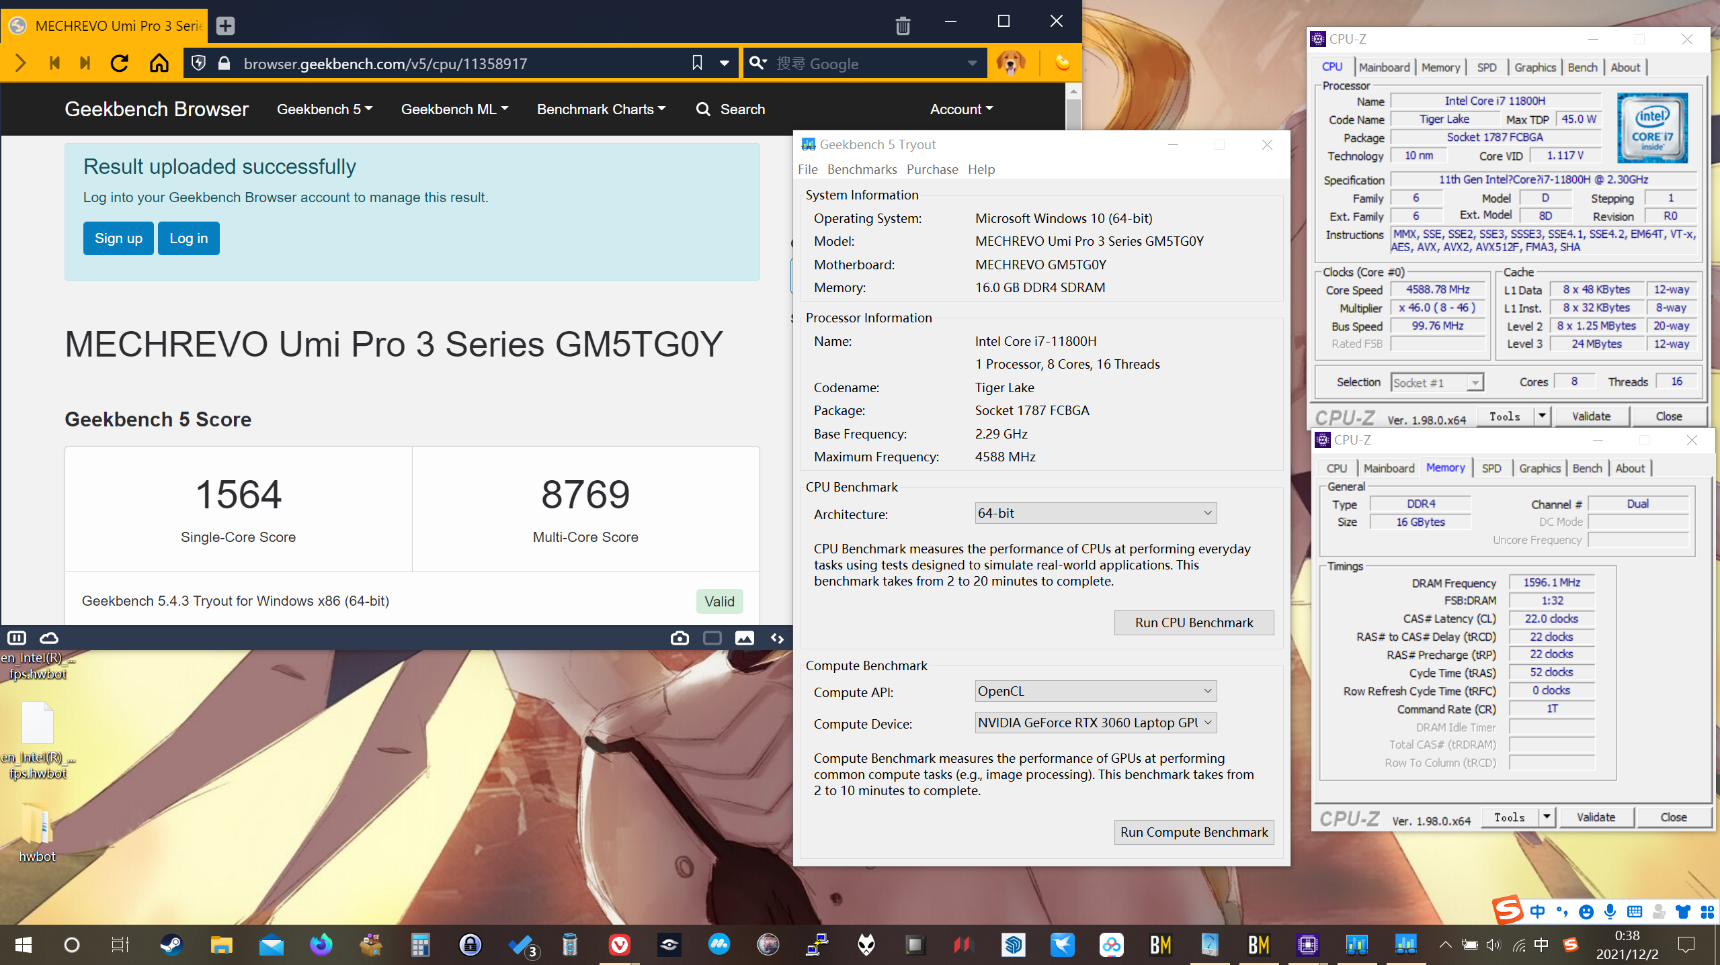Open the sync cloud icon in status bar

(x=49, y=638)
